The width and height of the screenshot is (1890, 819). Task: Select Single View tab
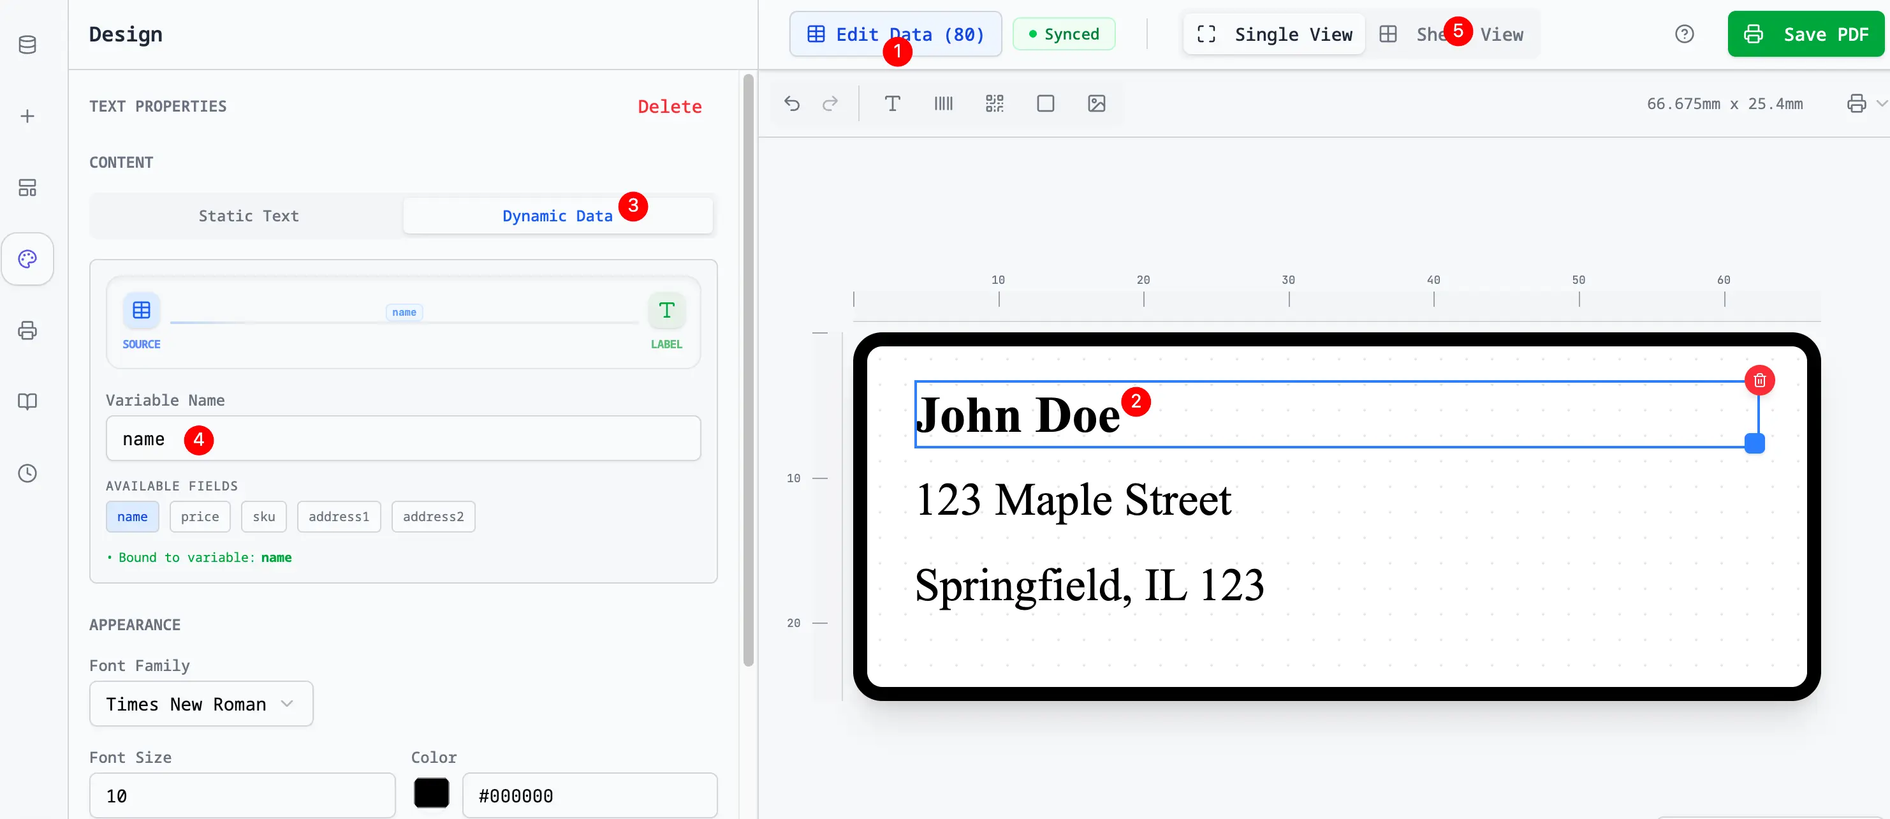tap(1275, 34)
